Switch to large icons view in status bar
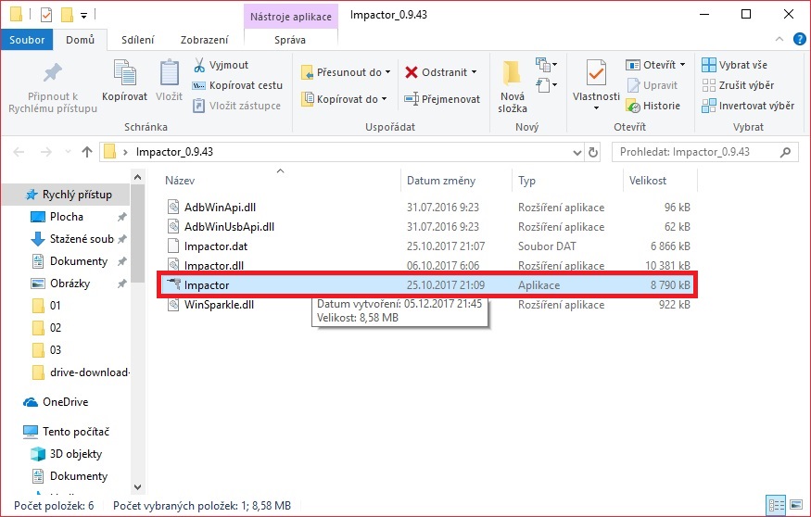 [x=796, y=505]
